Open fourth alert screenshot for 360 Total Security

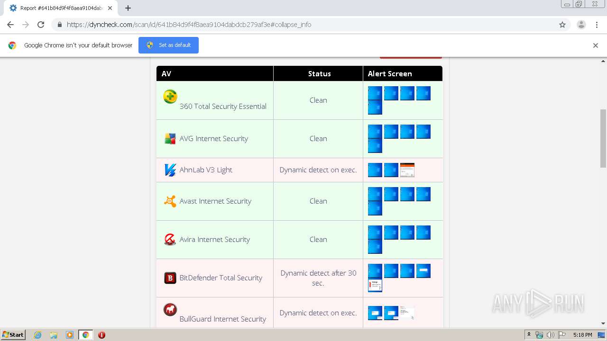(x=423, y=93)
